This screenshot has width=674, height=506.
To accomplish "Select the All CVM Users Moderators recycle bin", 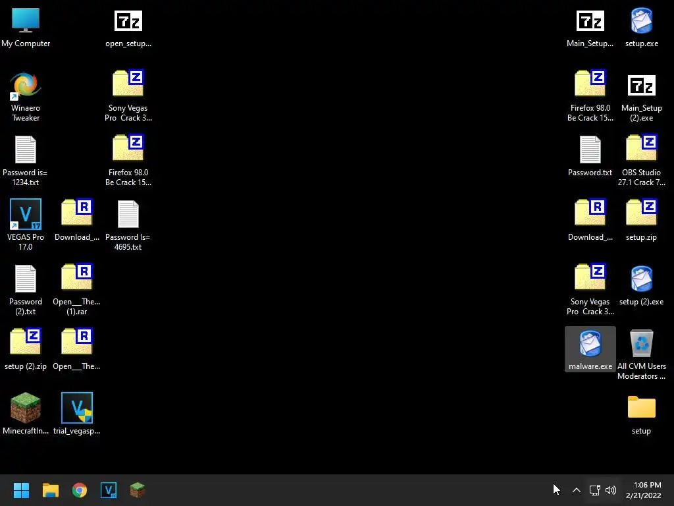I will [641, 355].
